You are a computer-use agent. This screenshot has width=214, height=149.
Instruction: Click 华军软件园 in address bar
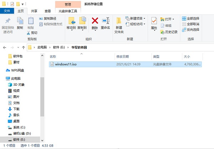[79, 47]
